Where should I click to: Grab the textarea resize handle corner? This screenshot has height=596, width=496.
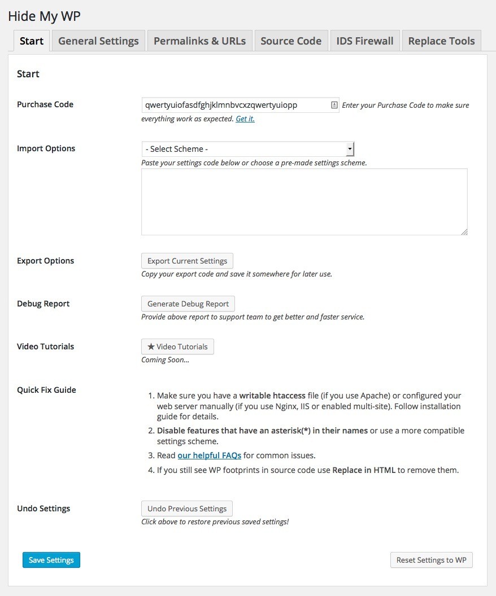tap(464, 231)
